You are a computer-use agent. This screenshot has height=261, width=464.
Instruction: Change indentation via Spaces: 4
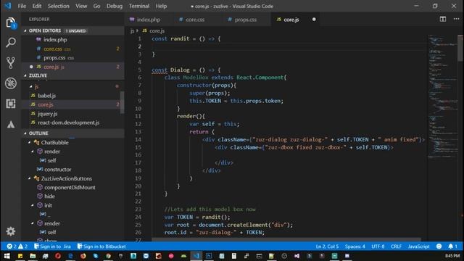pos(355,246)
